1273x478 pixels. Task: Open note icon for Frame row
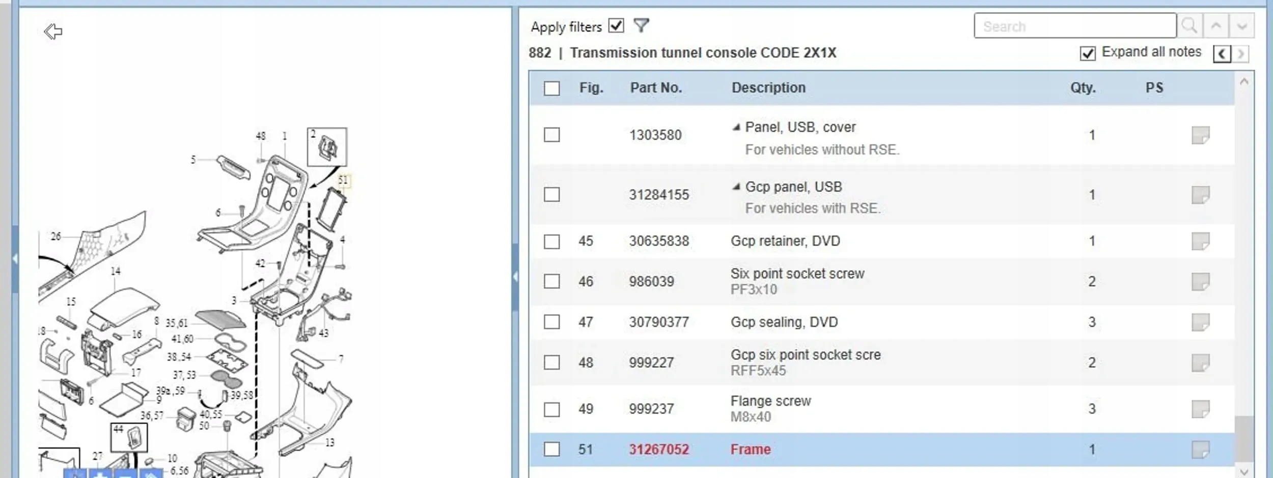1200,450
